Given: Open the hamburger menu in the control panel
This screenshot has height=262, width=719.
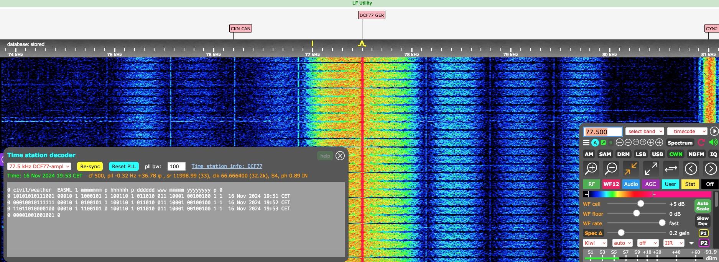Looking at the screenshot, I should point(586,143).
